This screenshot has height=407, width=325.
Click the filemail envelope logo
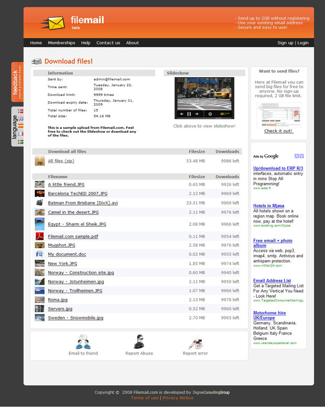click(x=52, y=23)
